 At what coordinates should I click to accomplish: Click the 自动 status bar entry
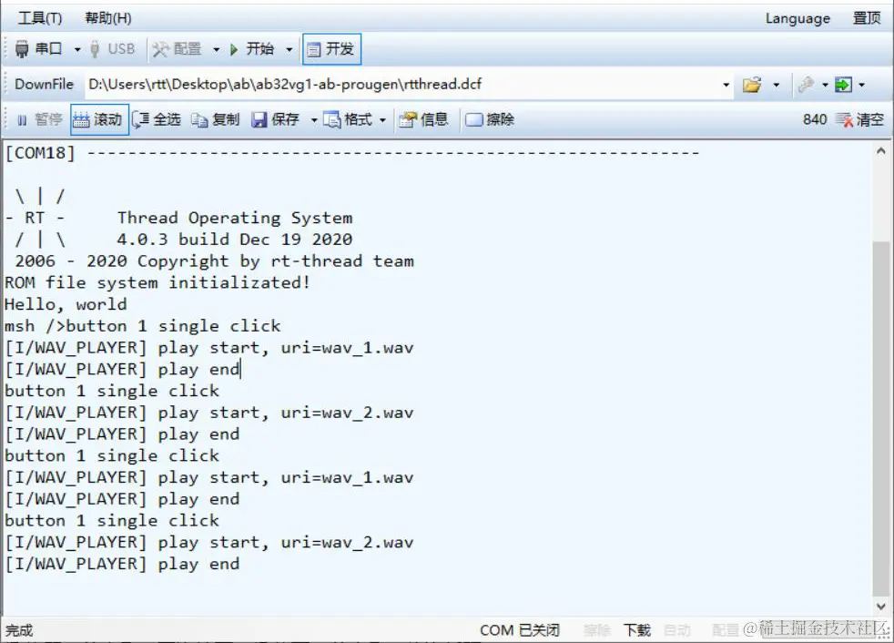click(677, 630)
